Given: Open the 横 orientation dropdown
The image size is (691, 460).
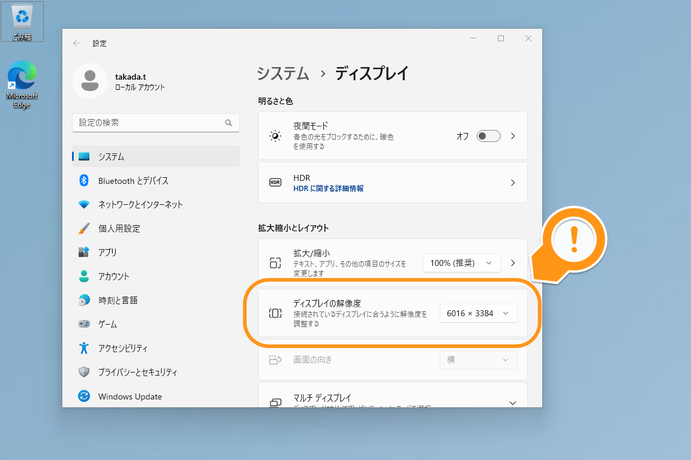Looking at the screenshot, I should pyautogui.click(x=478, y=360).
